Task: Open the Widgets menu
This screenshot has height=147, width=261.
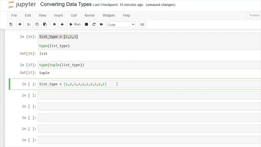Action: coord(109,16)
